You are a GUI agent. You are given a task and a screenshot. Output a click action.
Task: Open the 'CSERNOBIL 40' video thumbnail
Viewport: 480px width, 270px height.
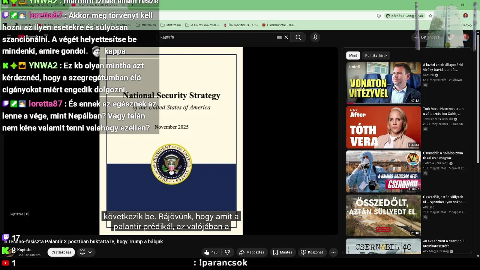[x=383, y=246]
